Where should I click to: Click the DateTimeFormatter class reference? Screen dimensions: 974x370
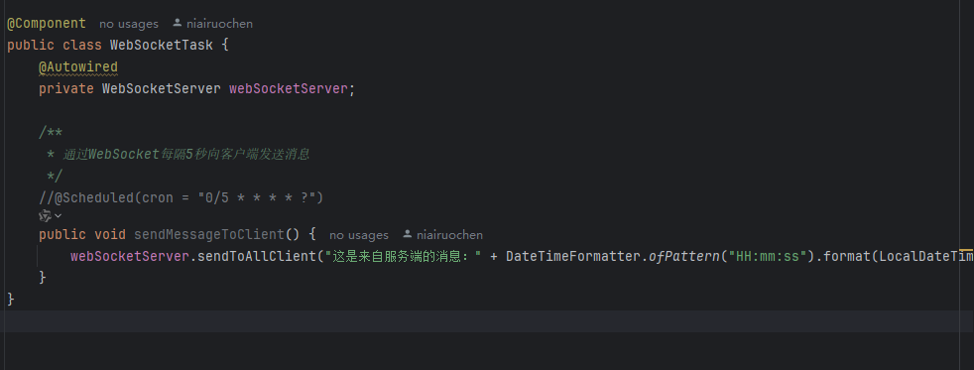[574, 256]
